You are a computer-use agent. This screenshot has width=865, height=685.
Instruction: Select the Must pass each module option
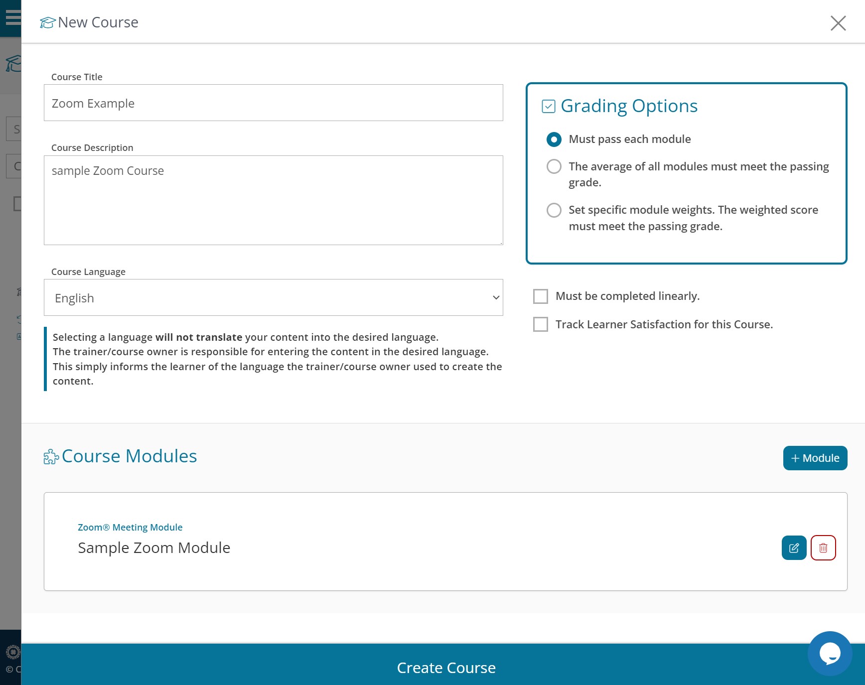pos(554,139)
